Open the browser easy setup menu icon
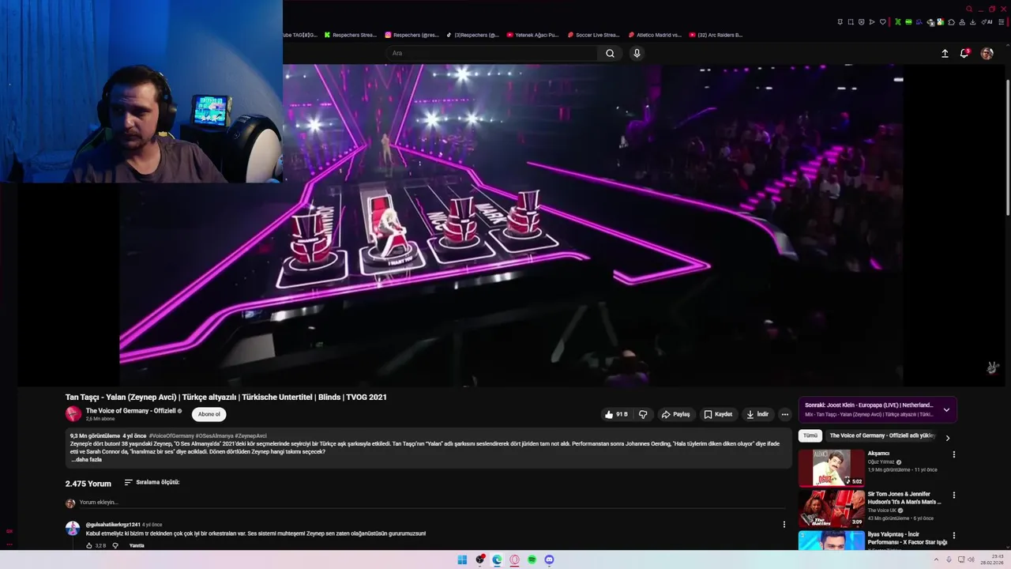This screenshot has height=569, width=1011. tap(1001, 22)
